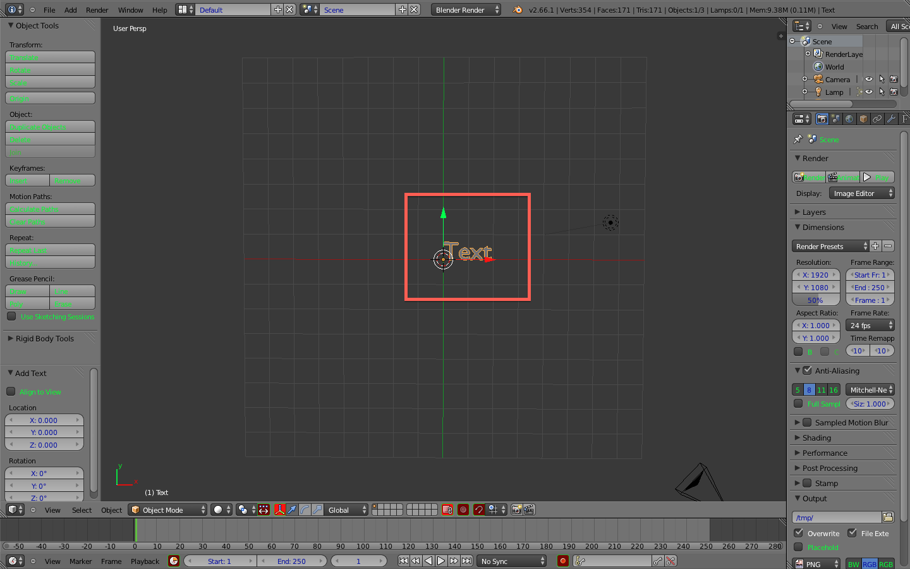910x569 pixels.
Task: Click the resolution percentage 50% slider
Action: [x=815, y=300]
